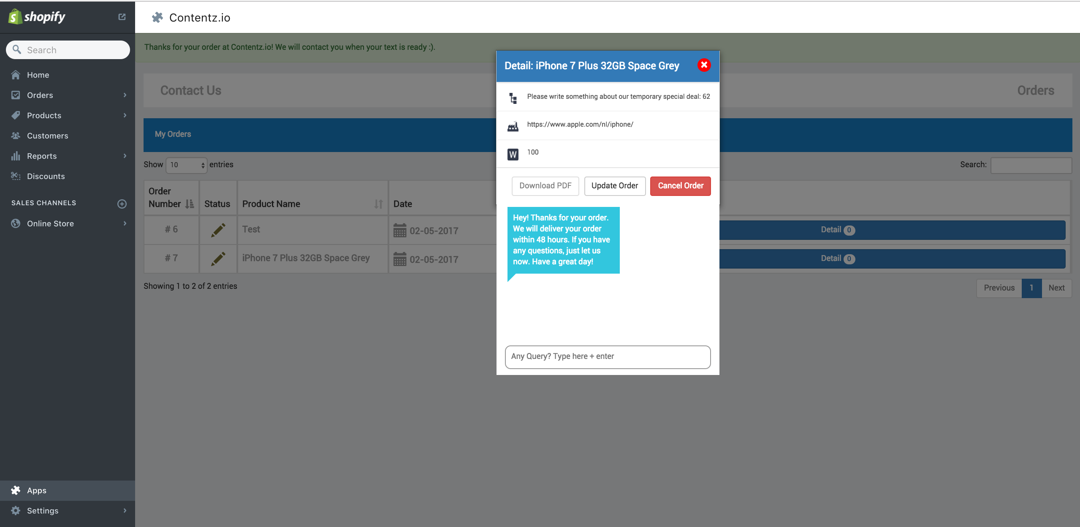
Task: Open Discounts in sidebar menu
Action: [68, 176]
